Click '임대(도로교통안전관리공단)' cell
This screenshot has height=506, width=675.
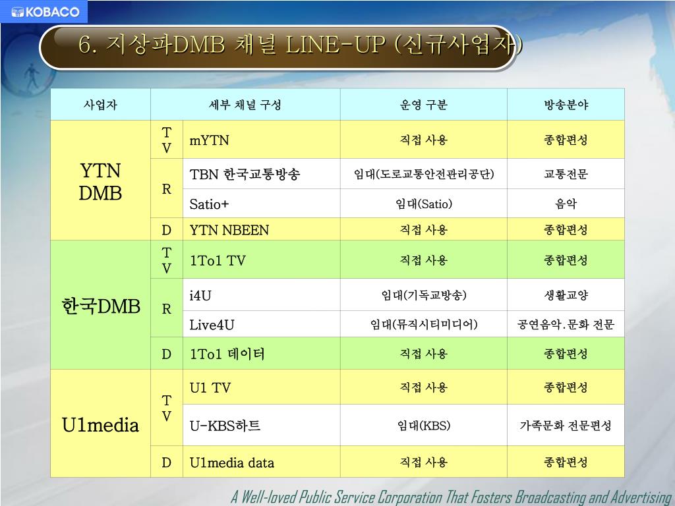coord(424,174)
